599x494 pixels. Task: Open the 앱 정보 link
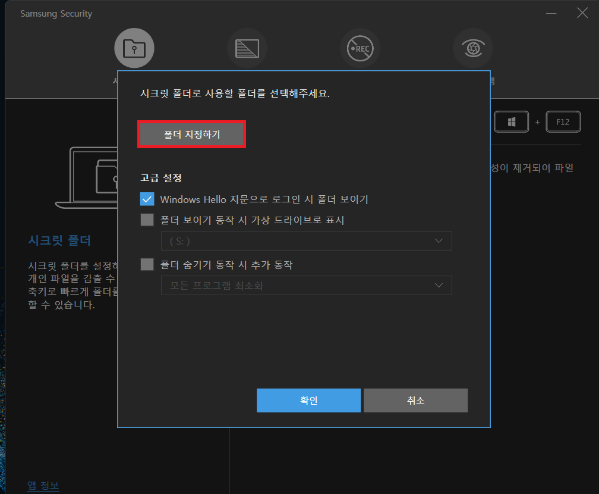pyautogui.click(x=43, y=486)
